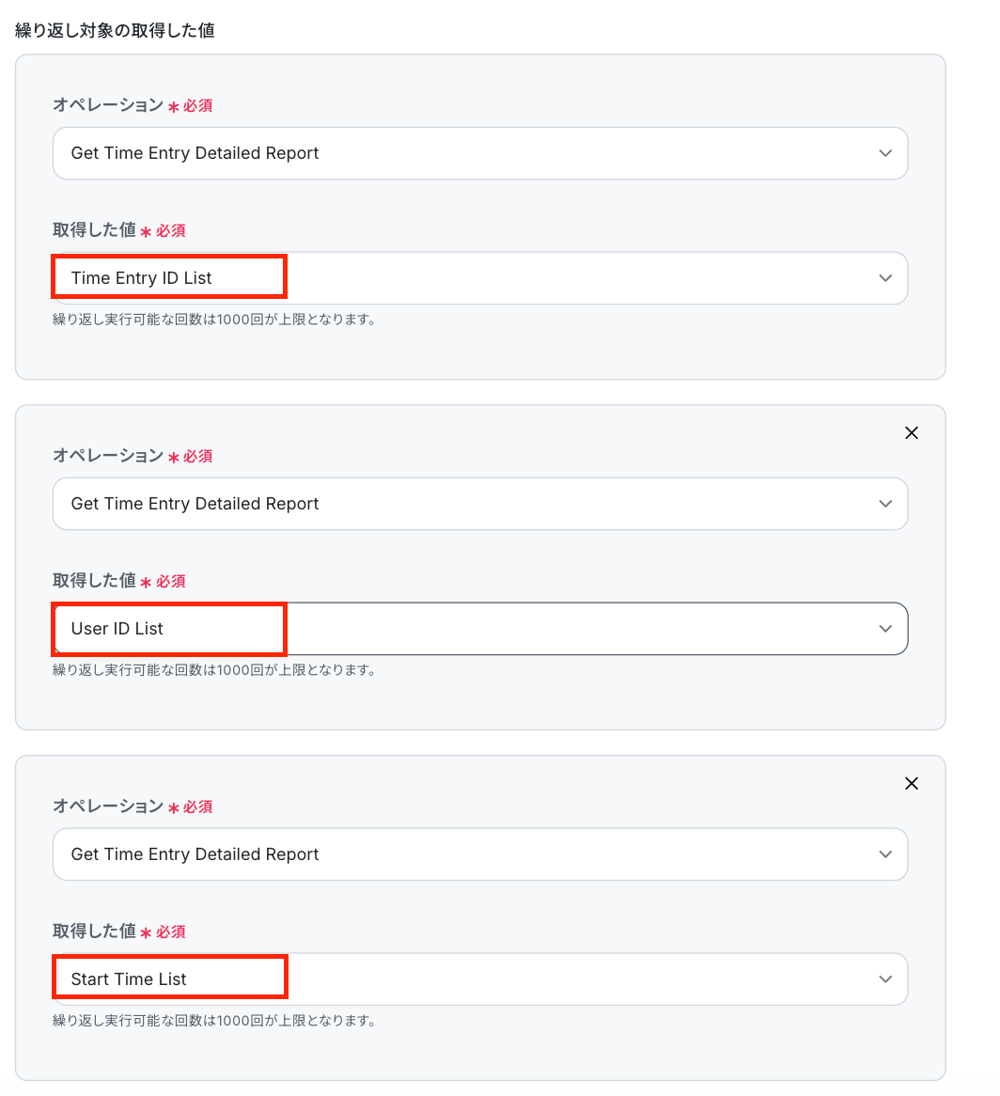Click chevron arrow beside Time Entry ID List
The image size is (1000, 1096).
[884, 278]
